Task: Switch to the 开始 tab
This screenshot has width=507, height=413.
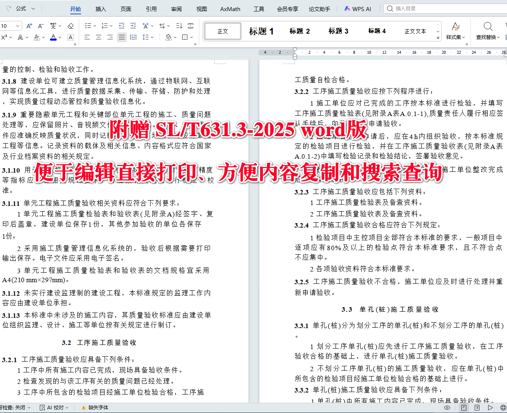Action: tap(75, 9)
